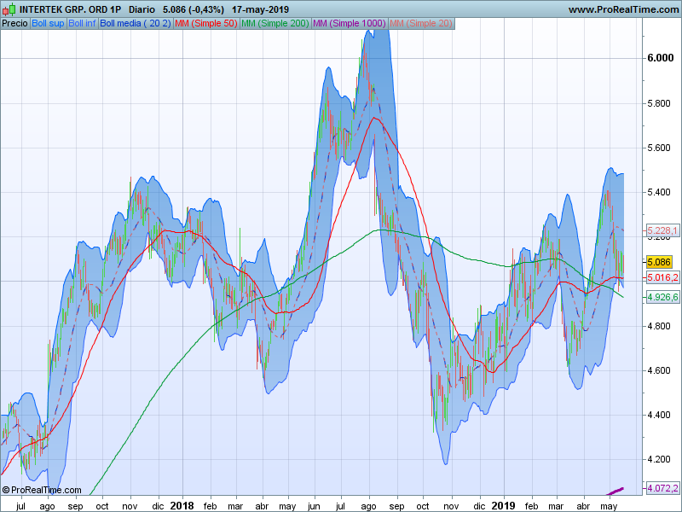Click the 4.800 price axis label
The image size is (682, 512).
tap(658, 326)
